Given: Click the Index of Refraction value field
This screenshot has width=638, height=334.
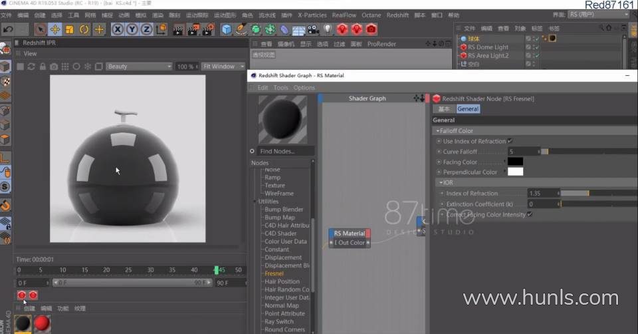Looking at the screenshot, I should [543, 193].
